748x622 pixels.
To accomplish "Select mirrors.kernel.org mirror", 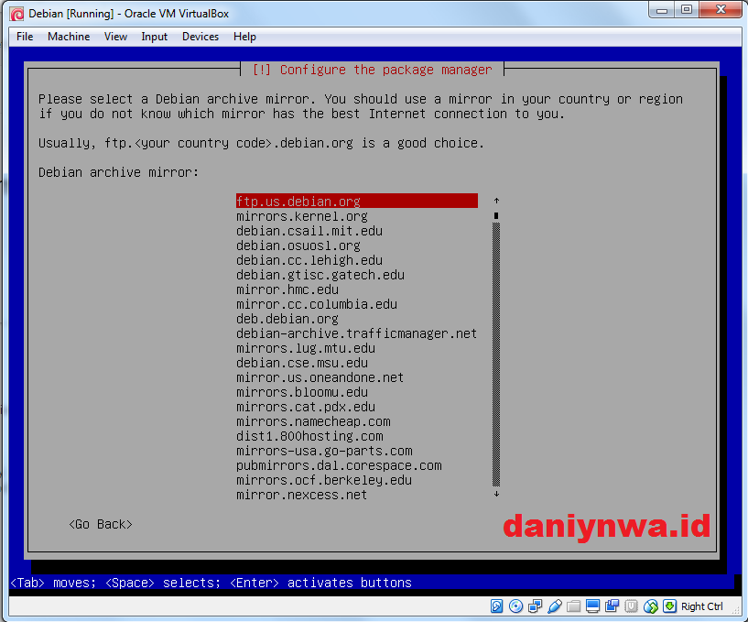I will (x=302, y=216).
